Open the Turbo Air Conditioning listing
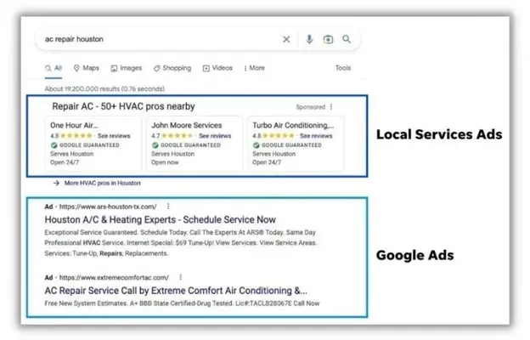 (x=293, y=125)
